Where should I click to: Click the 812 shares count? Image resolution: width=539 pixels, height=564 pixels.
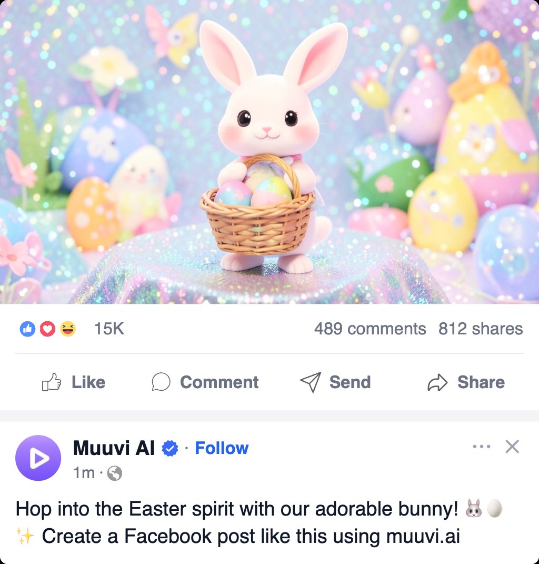pos(481,328)
